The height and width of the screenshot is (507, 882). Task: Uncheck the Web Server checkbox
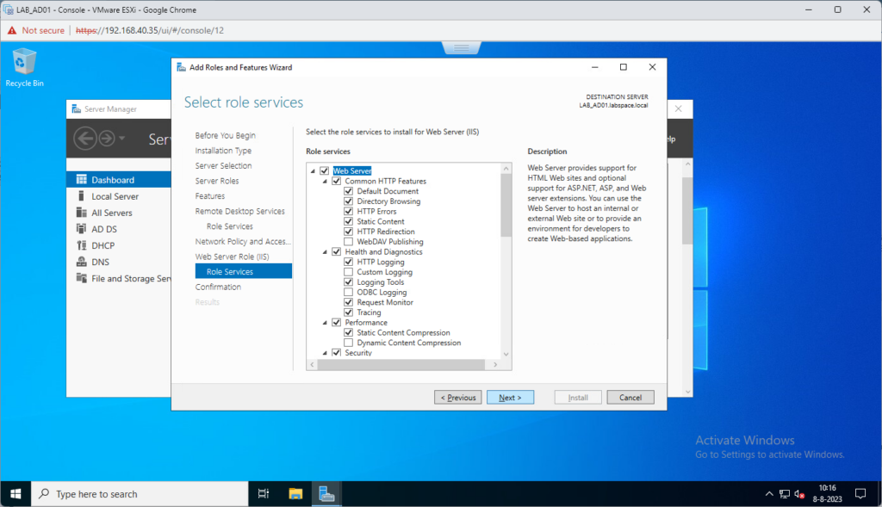click(325, 170)
